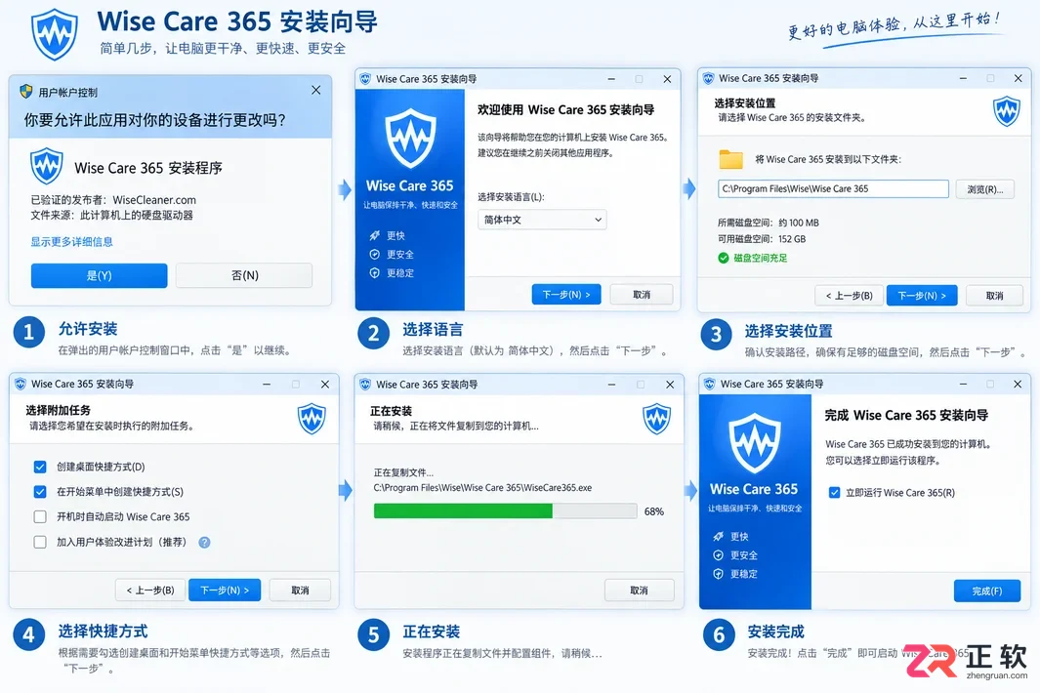This screenshot has width=1040, height=693.
Task: Click No (否) in the UAC dialog
Action: tap(244, 275)
